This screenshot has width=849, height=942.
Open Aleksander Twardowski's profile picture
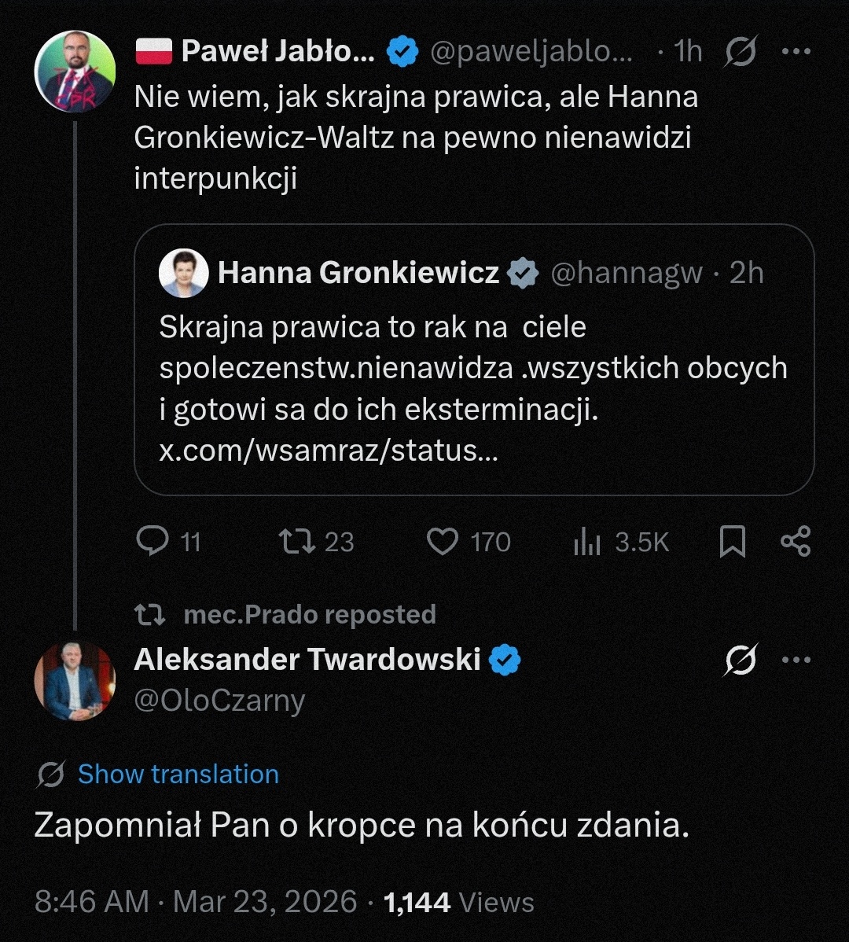click(x=75, y=681)
